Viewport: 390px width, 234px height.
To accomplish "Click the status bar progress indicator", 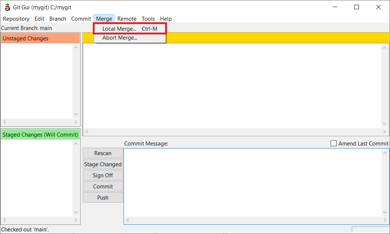I will point(370,229).
